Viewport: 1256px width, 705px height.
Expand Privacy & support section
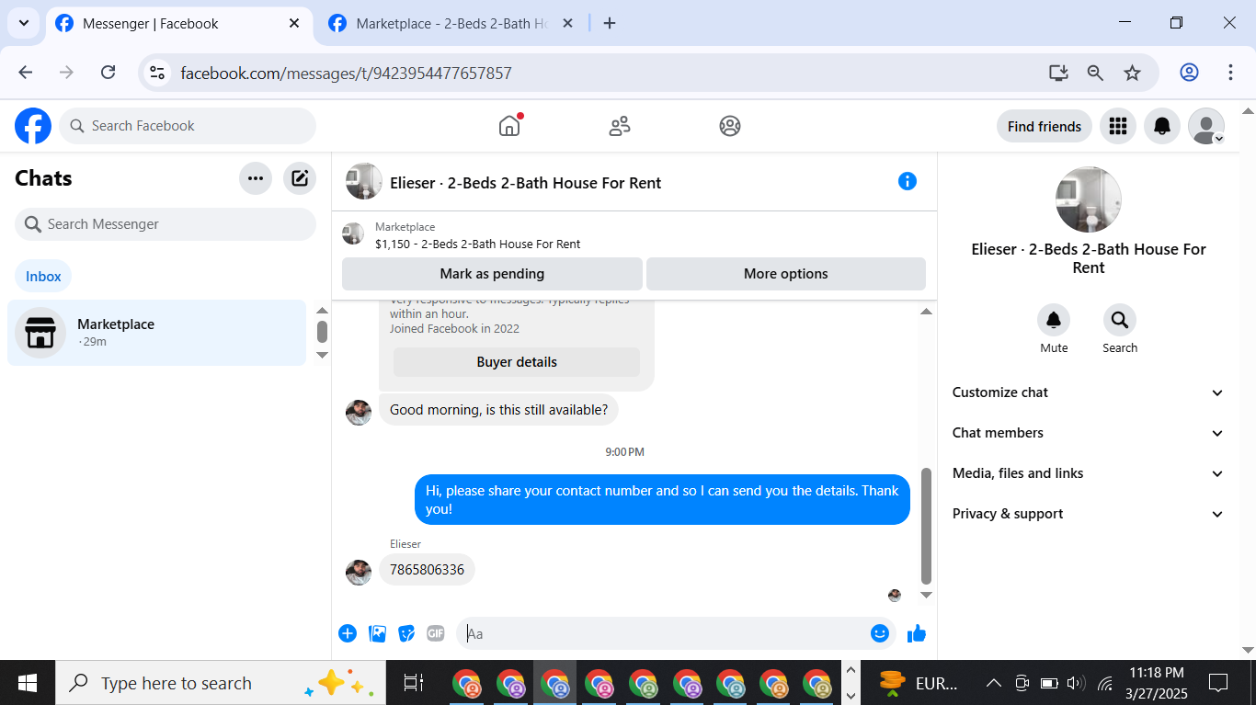click(x=1089, y=514)
